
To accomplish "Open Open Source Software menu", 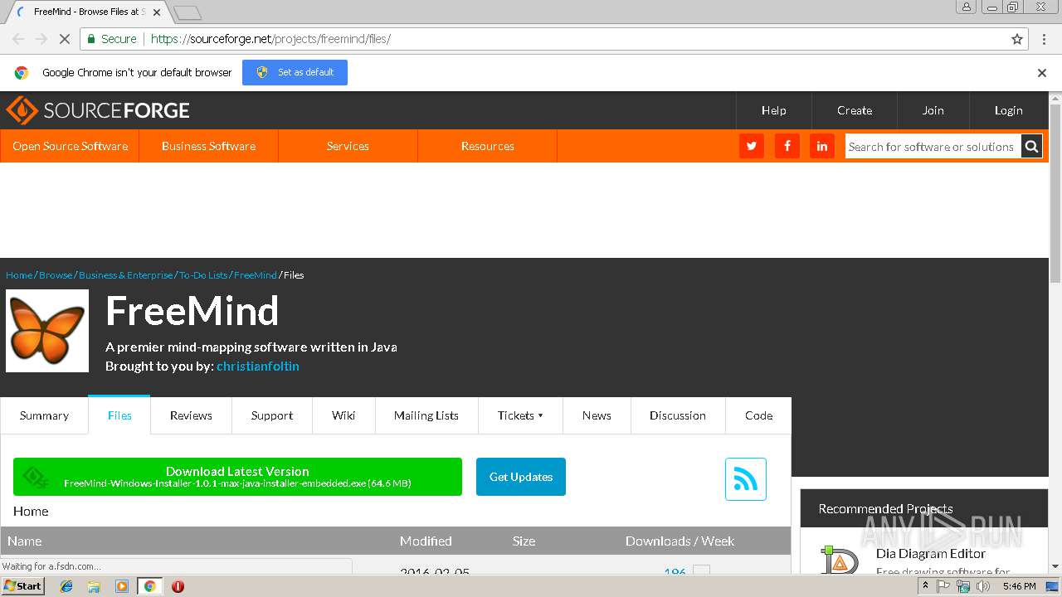I will click(x=70, y=146).
